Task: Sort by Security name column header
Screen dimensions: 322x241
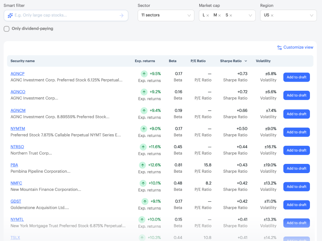Action: (23, 61)
